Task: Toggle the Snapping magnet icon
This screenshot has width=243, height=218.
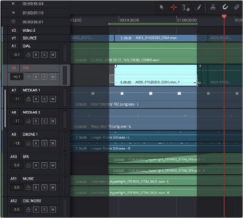Action: pos(225,7)
